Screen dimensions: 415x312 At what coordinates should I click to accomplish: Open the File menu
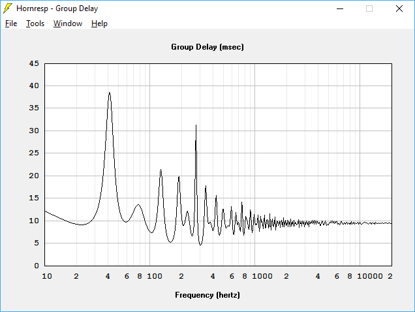click(x=11, y=23)
